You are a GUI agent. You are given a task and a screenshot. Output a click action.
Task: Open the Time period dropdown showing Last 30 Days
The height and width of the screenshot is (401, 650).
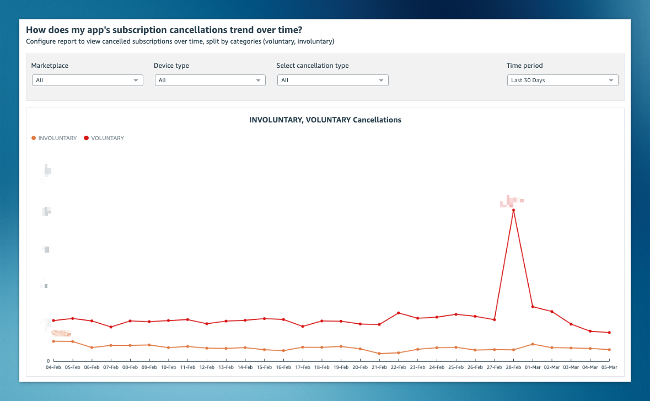[x=562, y=80]
